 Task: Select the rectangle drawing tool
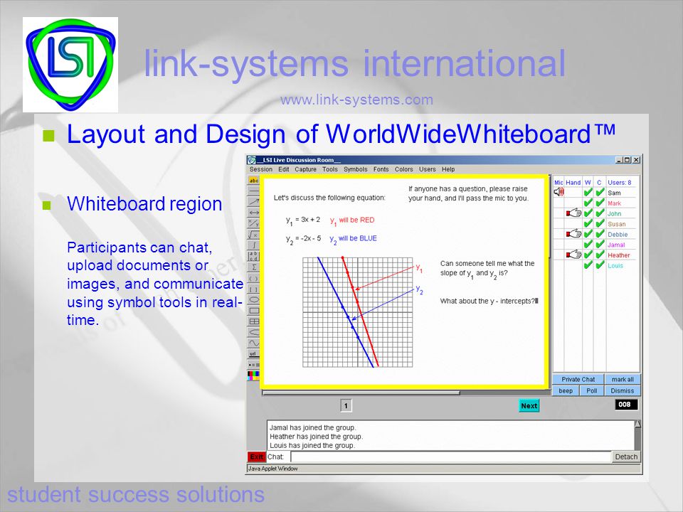click(253, 311)
